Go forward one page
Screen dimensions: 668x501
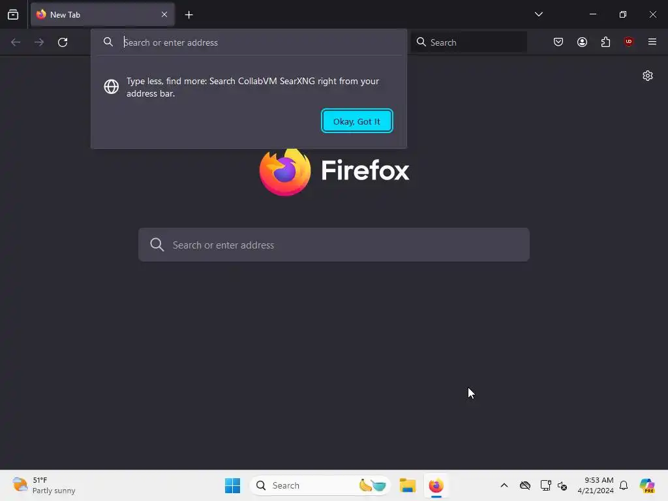pos(39,42)
